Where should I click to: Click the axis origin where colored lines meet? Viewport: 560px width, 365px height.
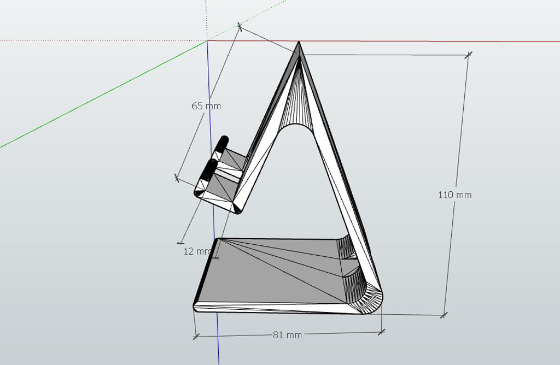pyautogui.click(x=207, y=41)
